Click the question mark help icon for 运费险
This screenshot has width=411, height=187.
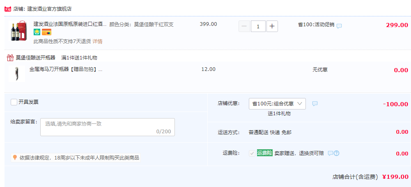337,153
